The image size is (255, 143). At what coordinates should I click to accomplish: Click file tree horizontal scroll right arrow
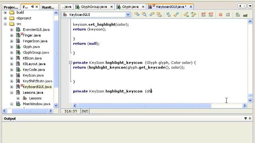[51, 111]
